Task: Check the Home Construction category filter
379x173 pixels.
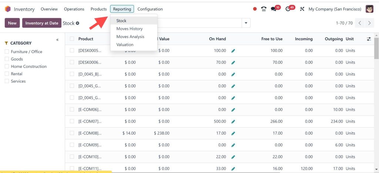Action: click(x=7, y=66)
